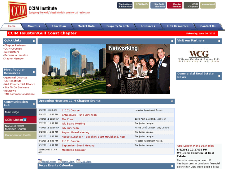Go to the Education tab

click(x=59, y=26)
